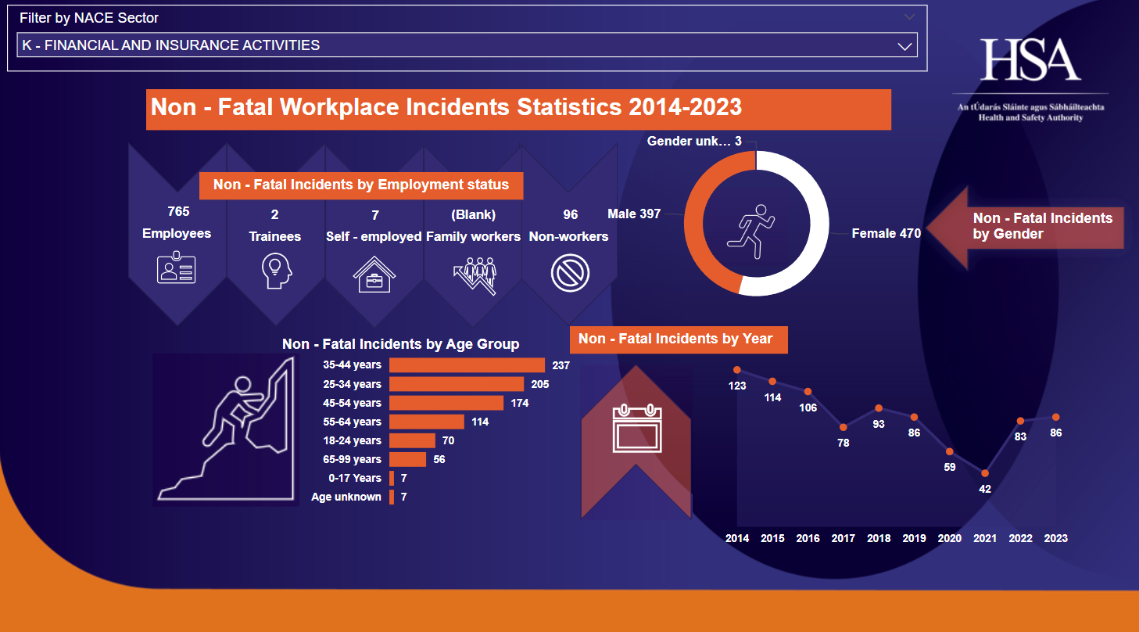Click the HSA logo
This screenshot has height=632, width=1139.
click(x=1030, y=61)
